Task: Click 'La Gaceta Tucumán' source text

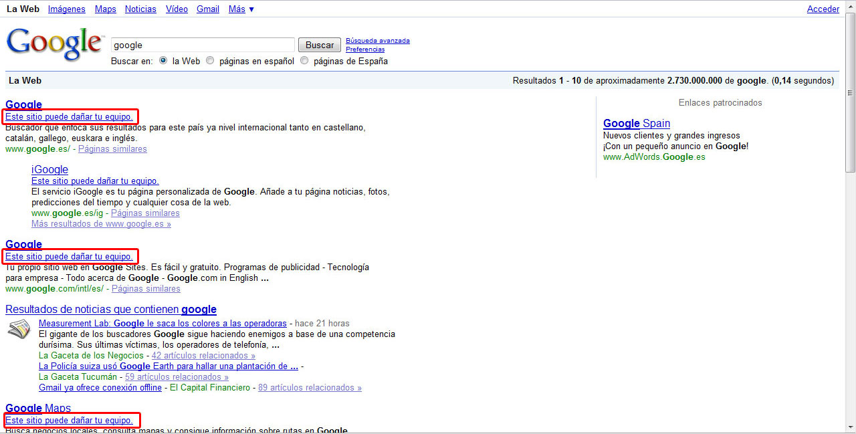Action: point(78,377)
